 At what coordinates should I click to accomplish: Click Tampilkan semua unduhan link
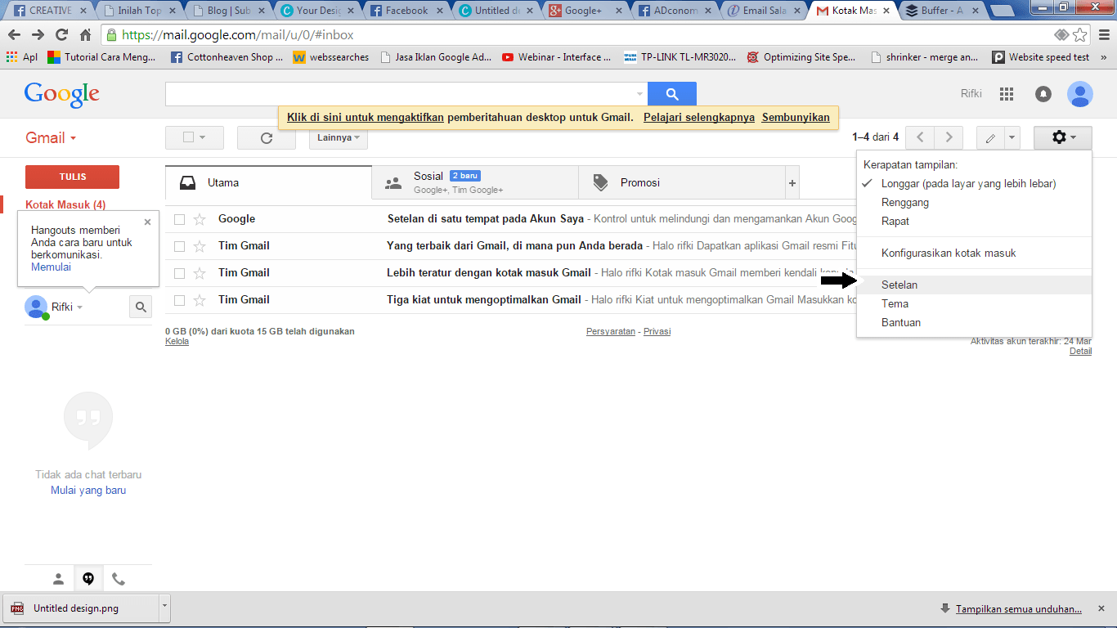[1018, 609]
